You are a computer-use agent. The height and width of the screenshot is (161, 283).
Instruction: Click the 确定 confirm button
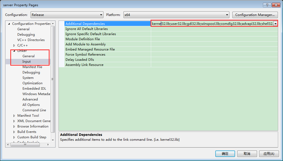(225, 153)
